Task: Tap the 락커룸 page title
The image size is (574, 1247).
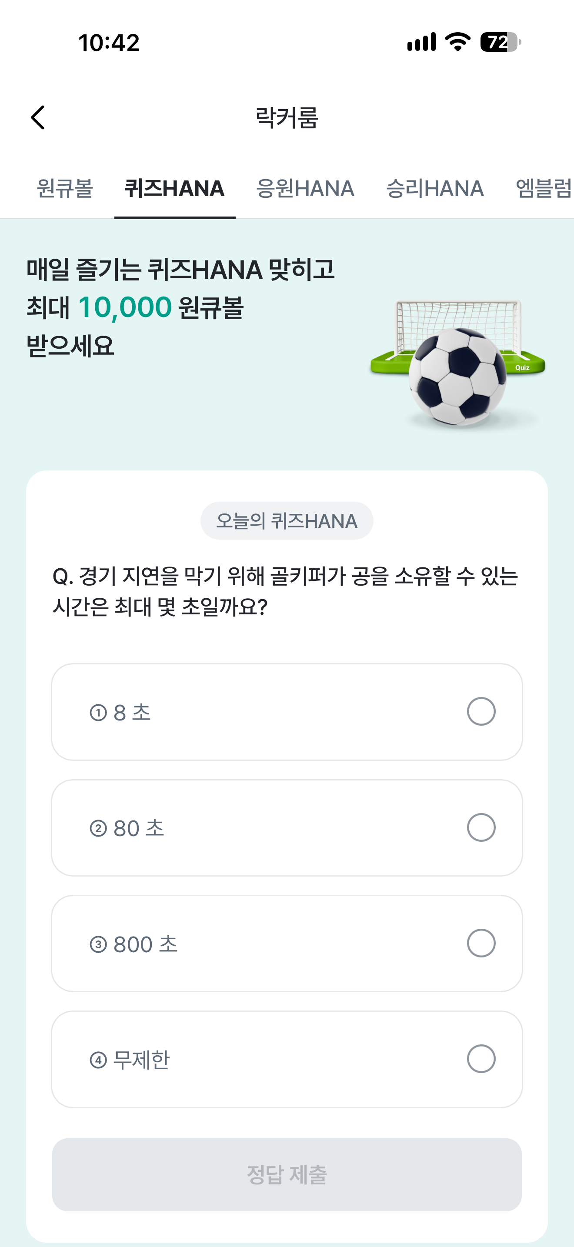Action: click(x=287, y=118)
